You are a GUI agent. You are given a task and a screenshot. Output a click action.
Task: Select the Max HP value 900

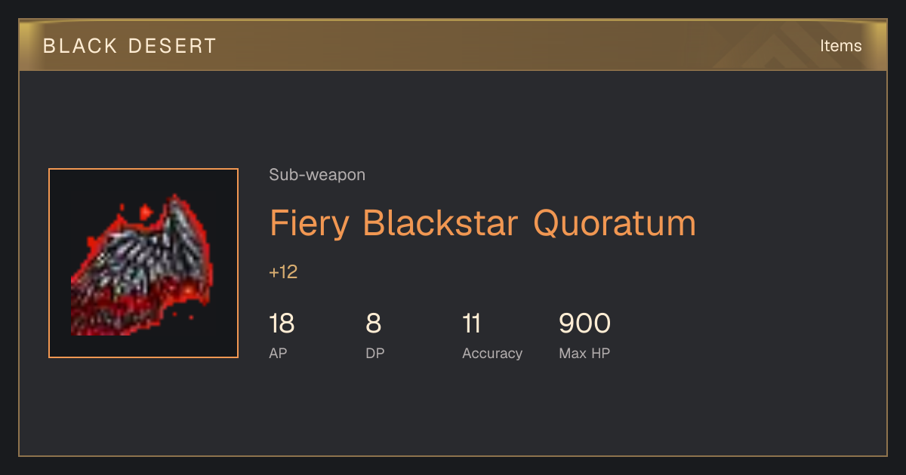point(584,323)
